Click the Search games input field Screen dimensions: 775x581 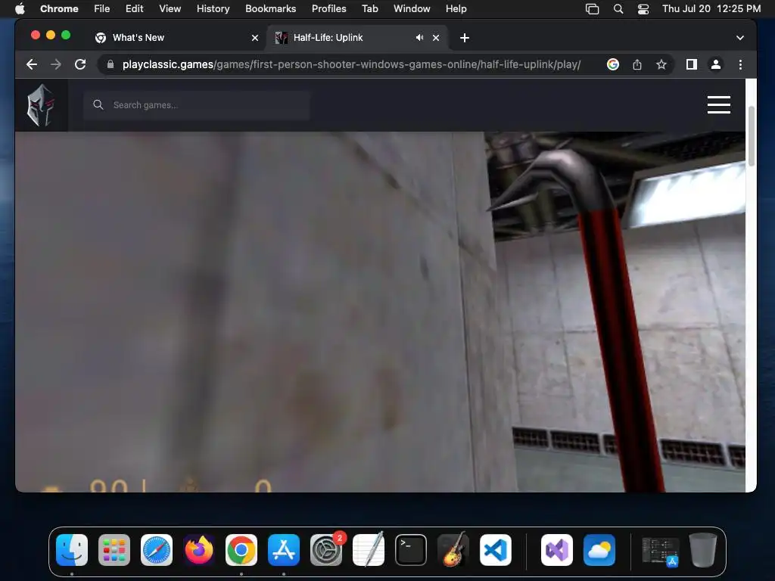(x=197, y=104)
